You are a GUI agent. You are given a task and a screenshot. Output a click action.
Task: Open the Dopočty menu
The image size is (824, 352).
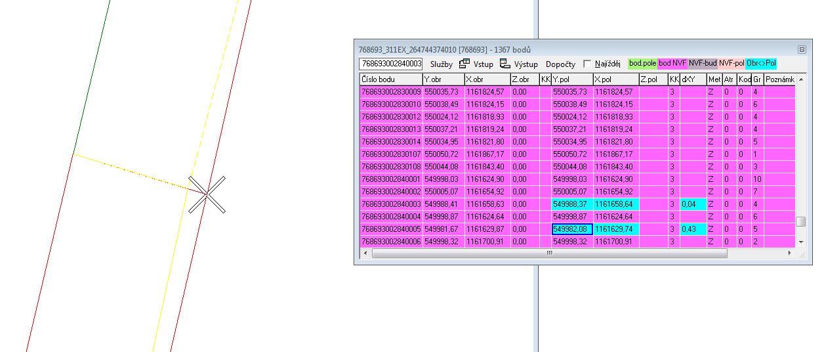pyautogui.click(x=560, y=64)
